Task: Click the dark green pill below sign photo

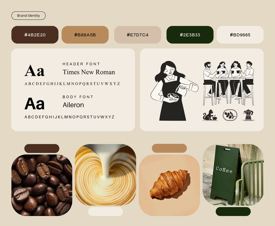Action: tap(233, 211)
